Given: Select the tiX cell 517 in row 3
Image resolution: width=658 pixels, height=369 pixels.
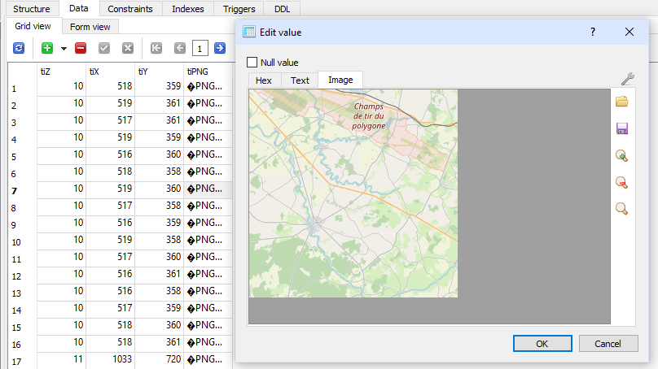Looking at the screenshot, I should coord(111,120).
